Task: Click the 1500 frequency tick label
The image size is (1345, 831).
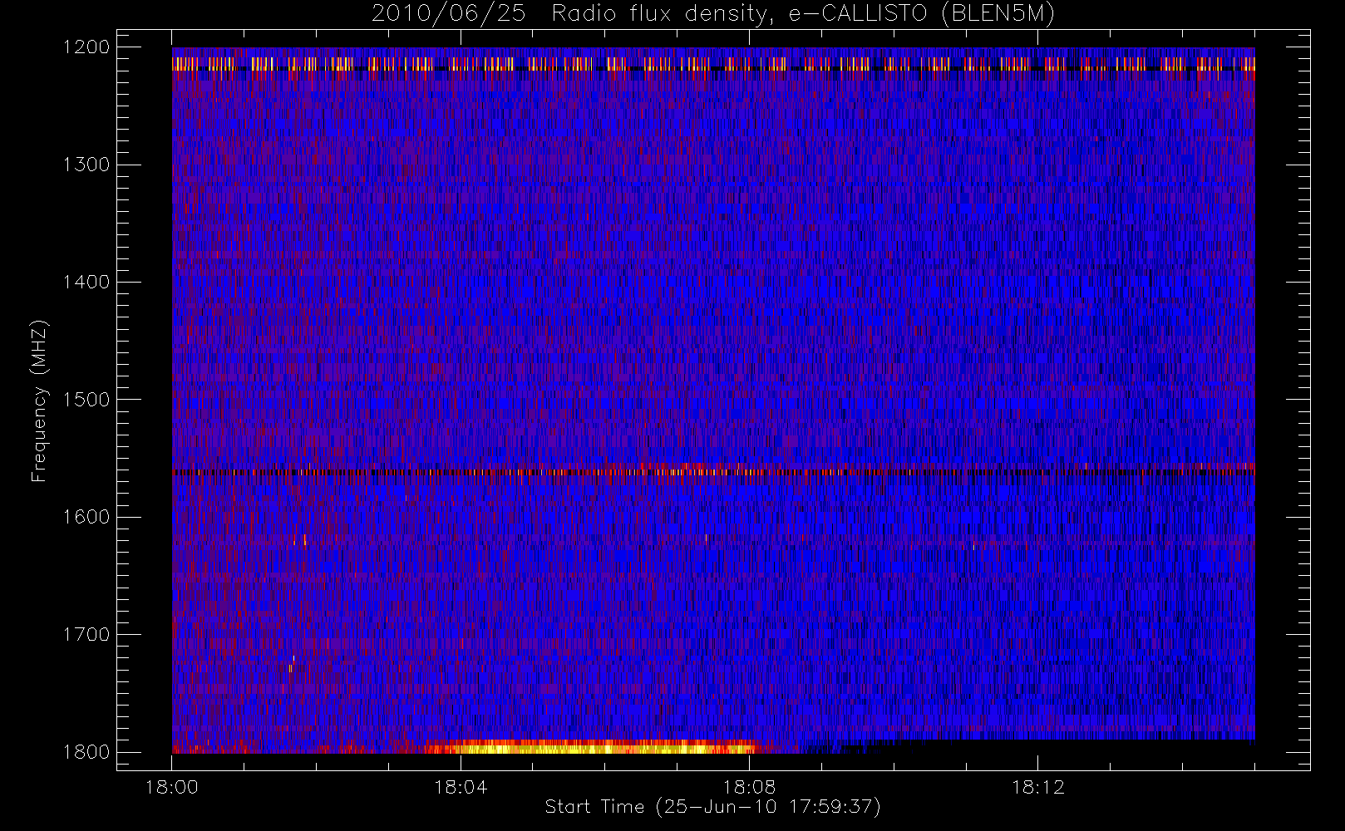Action: (x=86, y=399)
